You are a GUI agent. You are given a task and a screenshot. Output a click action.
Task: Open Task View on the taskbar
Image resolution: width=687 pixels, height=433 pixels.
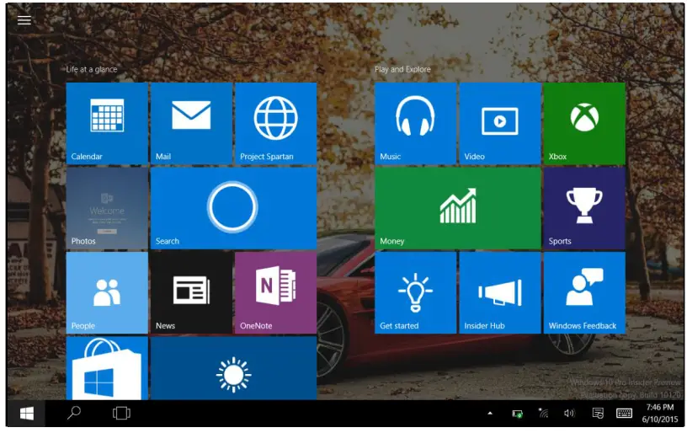121,414
